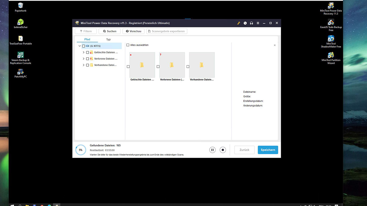Check the Vorhandene Dateien thumbnail checkbox

point(188,67)
